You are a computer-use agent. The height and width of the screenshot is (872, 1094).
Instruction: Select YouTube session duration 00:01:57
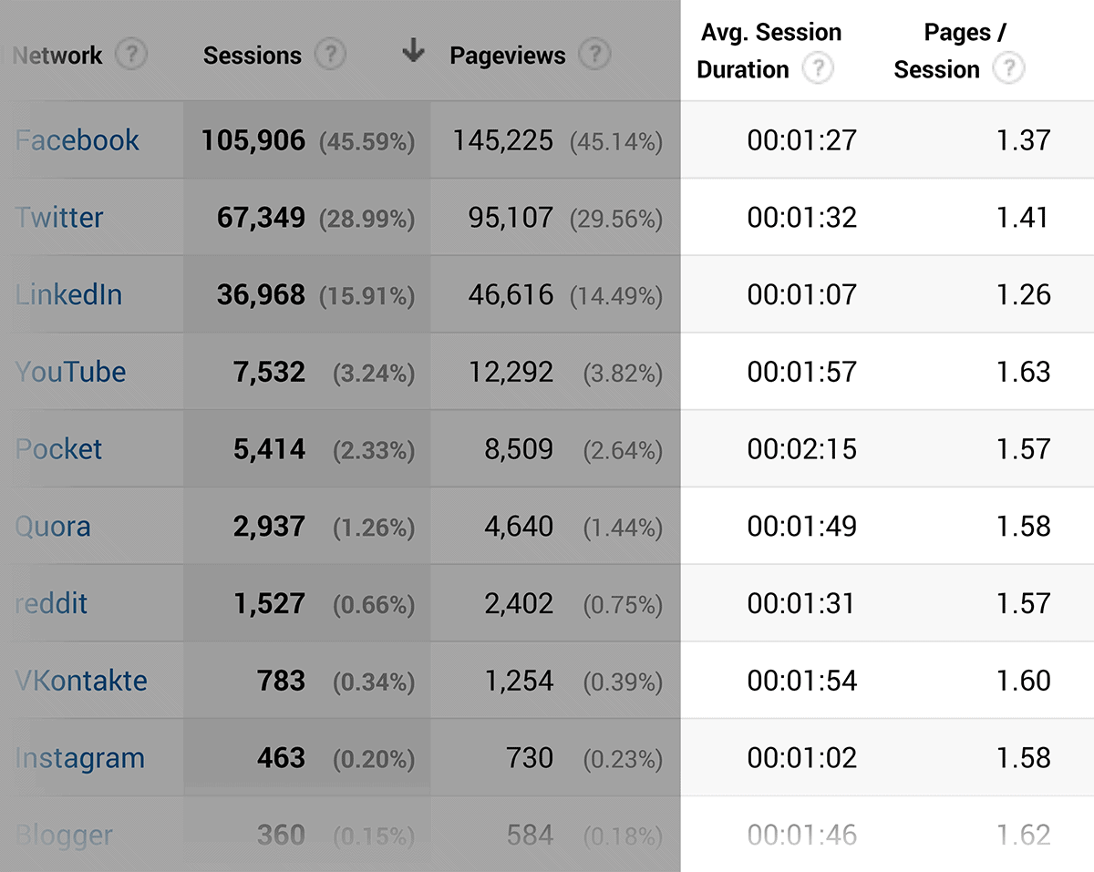[x=801, y=372]
